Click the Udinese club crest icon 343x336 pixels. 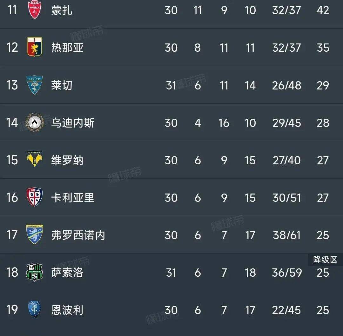pyautogui.click(x=35, y=122)
